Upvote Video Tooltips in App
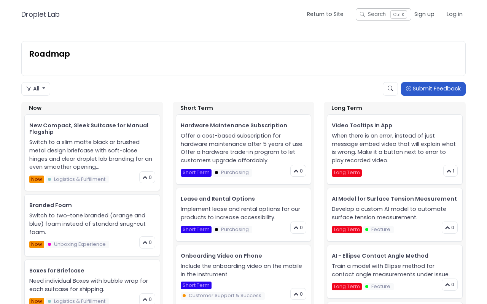This screenshot has width=487, height=304. click(x=450, y=171)
